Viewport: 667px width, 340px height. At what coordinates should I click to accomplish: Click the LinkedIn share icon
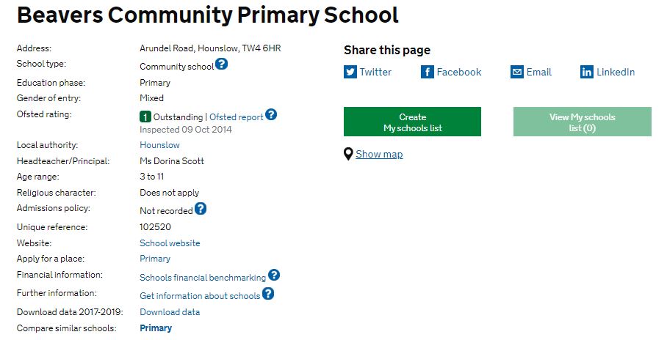click(587, 72)
